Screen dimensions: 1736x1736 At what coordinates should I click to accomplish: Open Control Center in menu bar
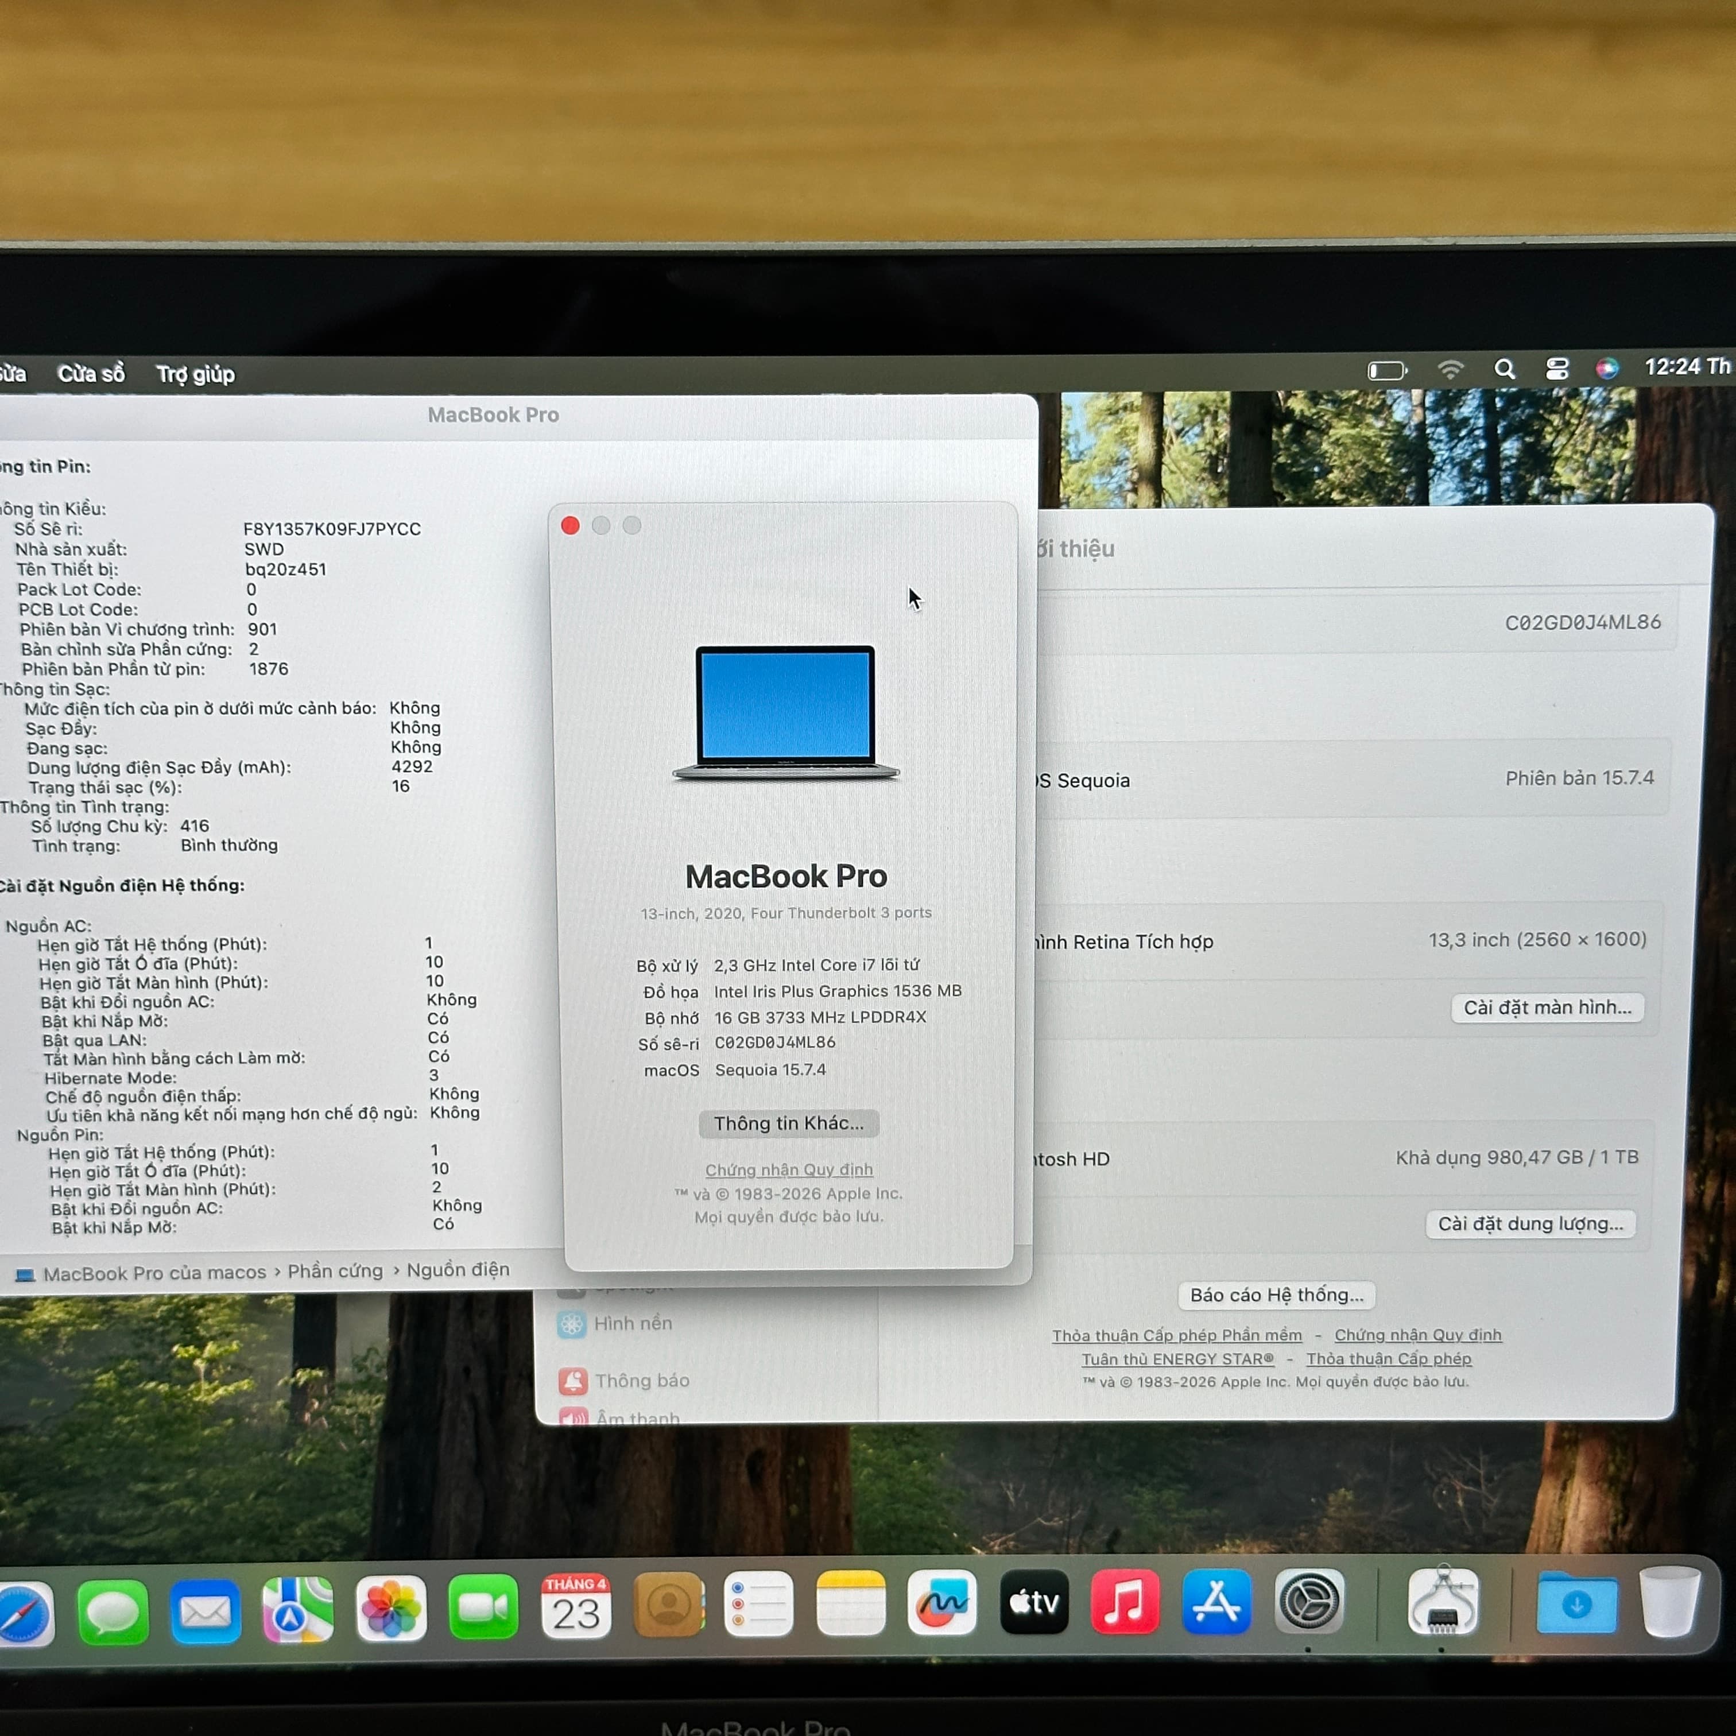click(x=1556, y=369)
